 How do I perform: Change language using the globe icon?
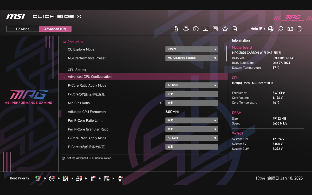pos(271,29)
